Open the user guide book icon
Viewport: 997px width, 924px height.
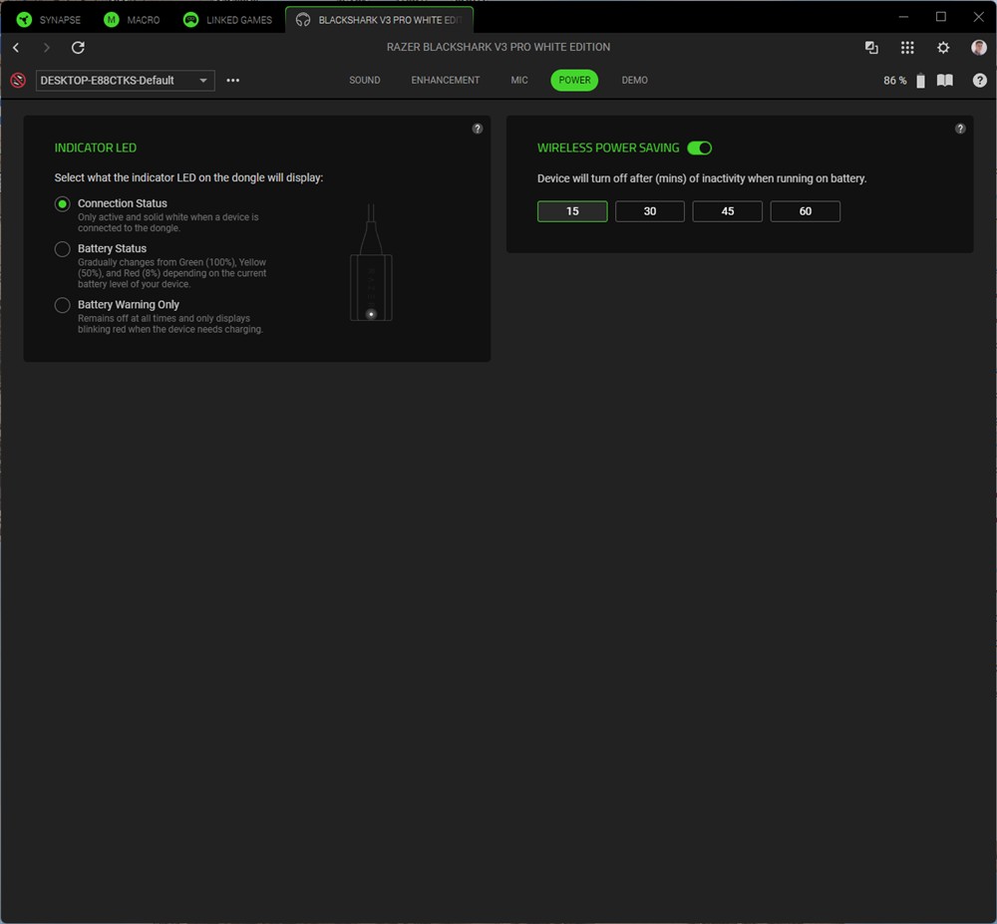click(x=944, y=81)
